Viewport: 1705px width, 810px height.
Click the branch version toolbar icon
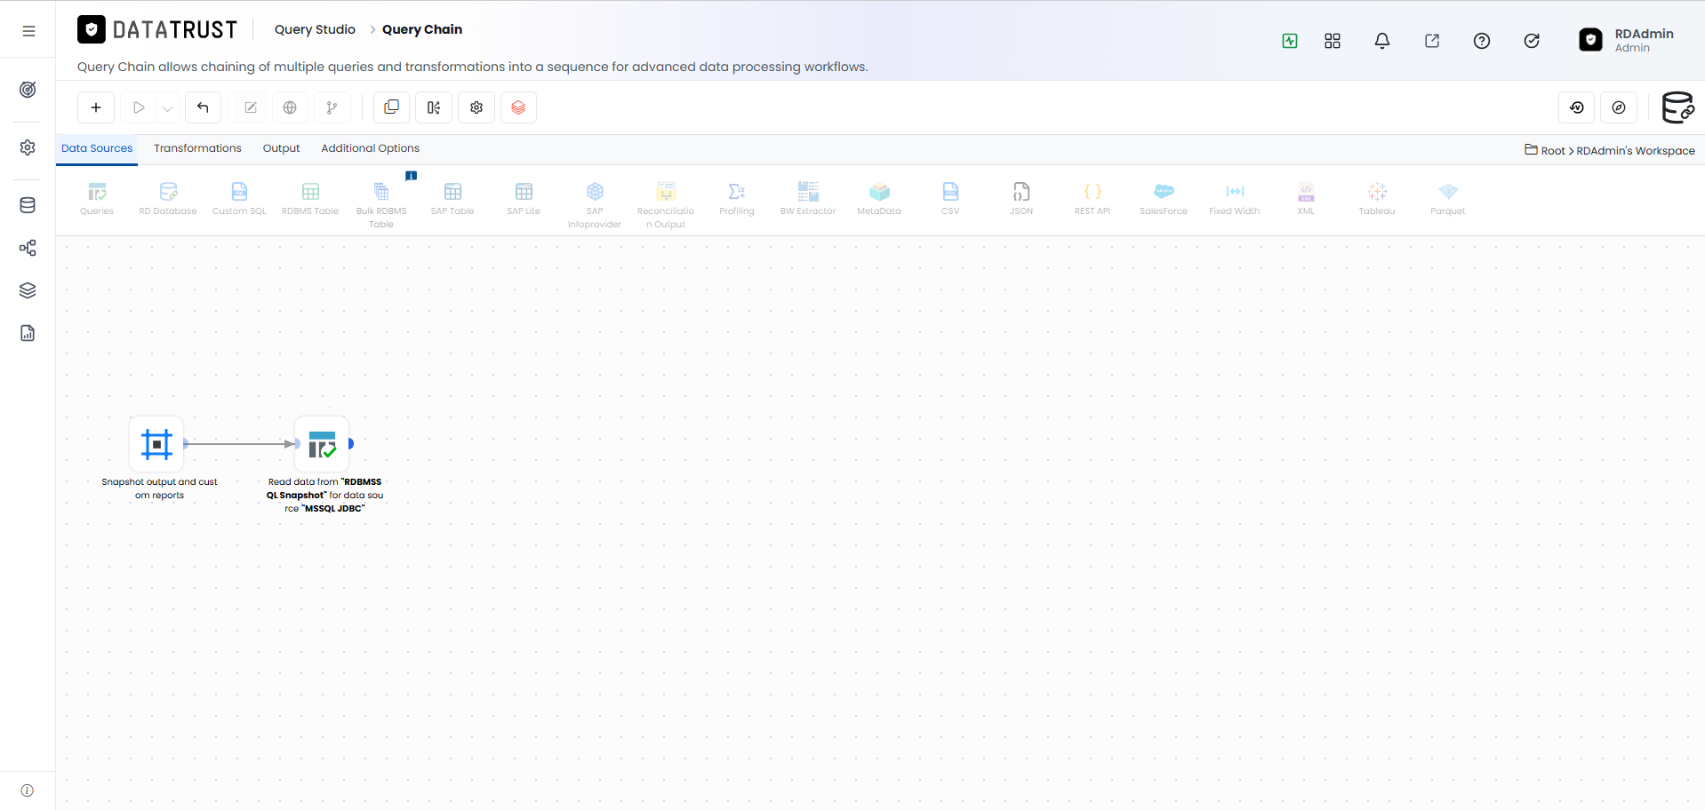(332, 107)
